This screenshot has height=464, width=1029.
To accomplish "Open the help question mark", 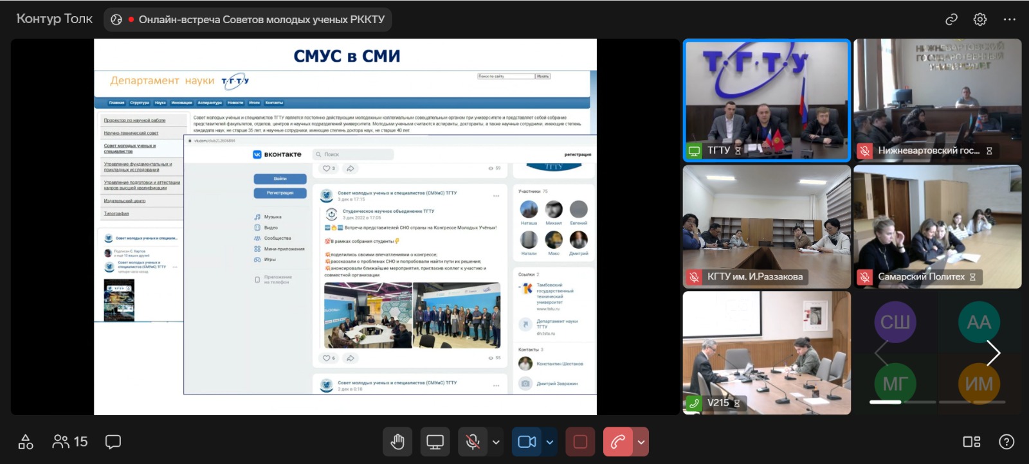I will (1006, 442).
